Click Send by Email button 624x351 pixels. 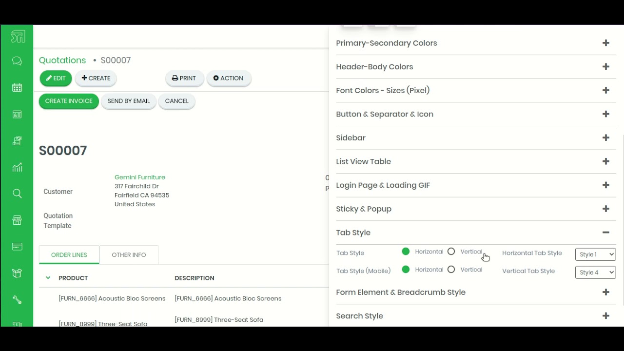(x=129, y=101)
